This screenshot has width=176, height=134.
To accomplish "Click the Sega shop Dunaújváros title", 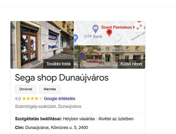I will (62, 77).
